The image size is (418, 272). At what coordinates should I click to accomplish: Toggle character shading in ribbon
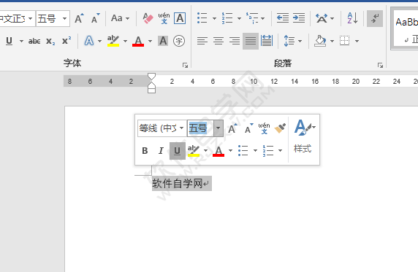tap(163, 41)
